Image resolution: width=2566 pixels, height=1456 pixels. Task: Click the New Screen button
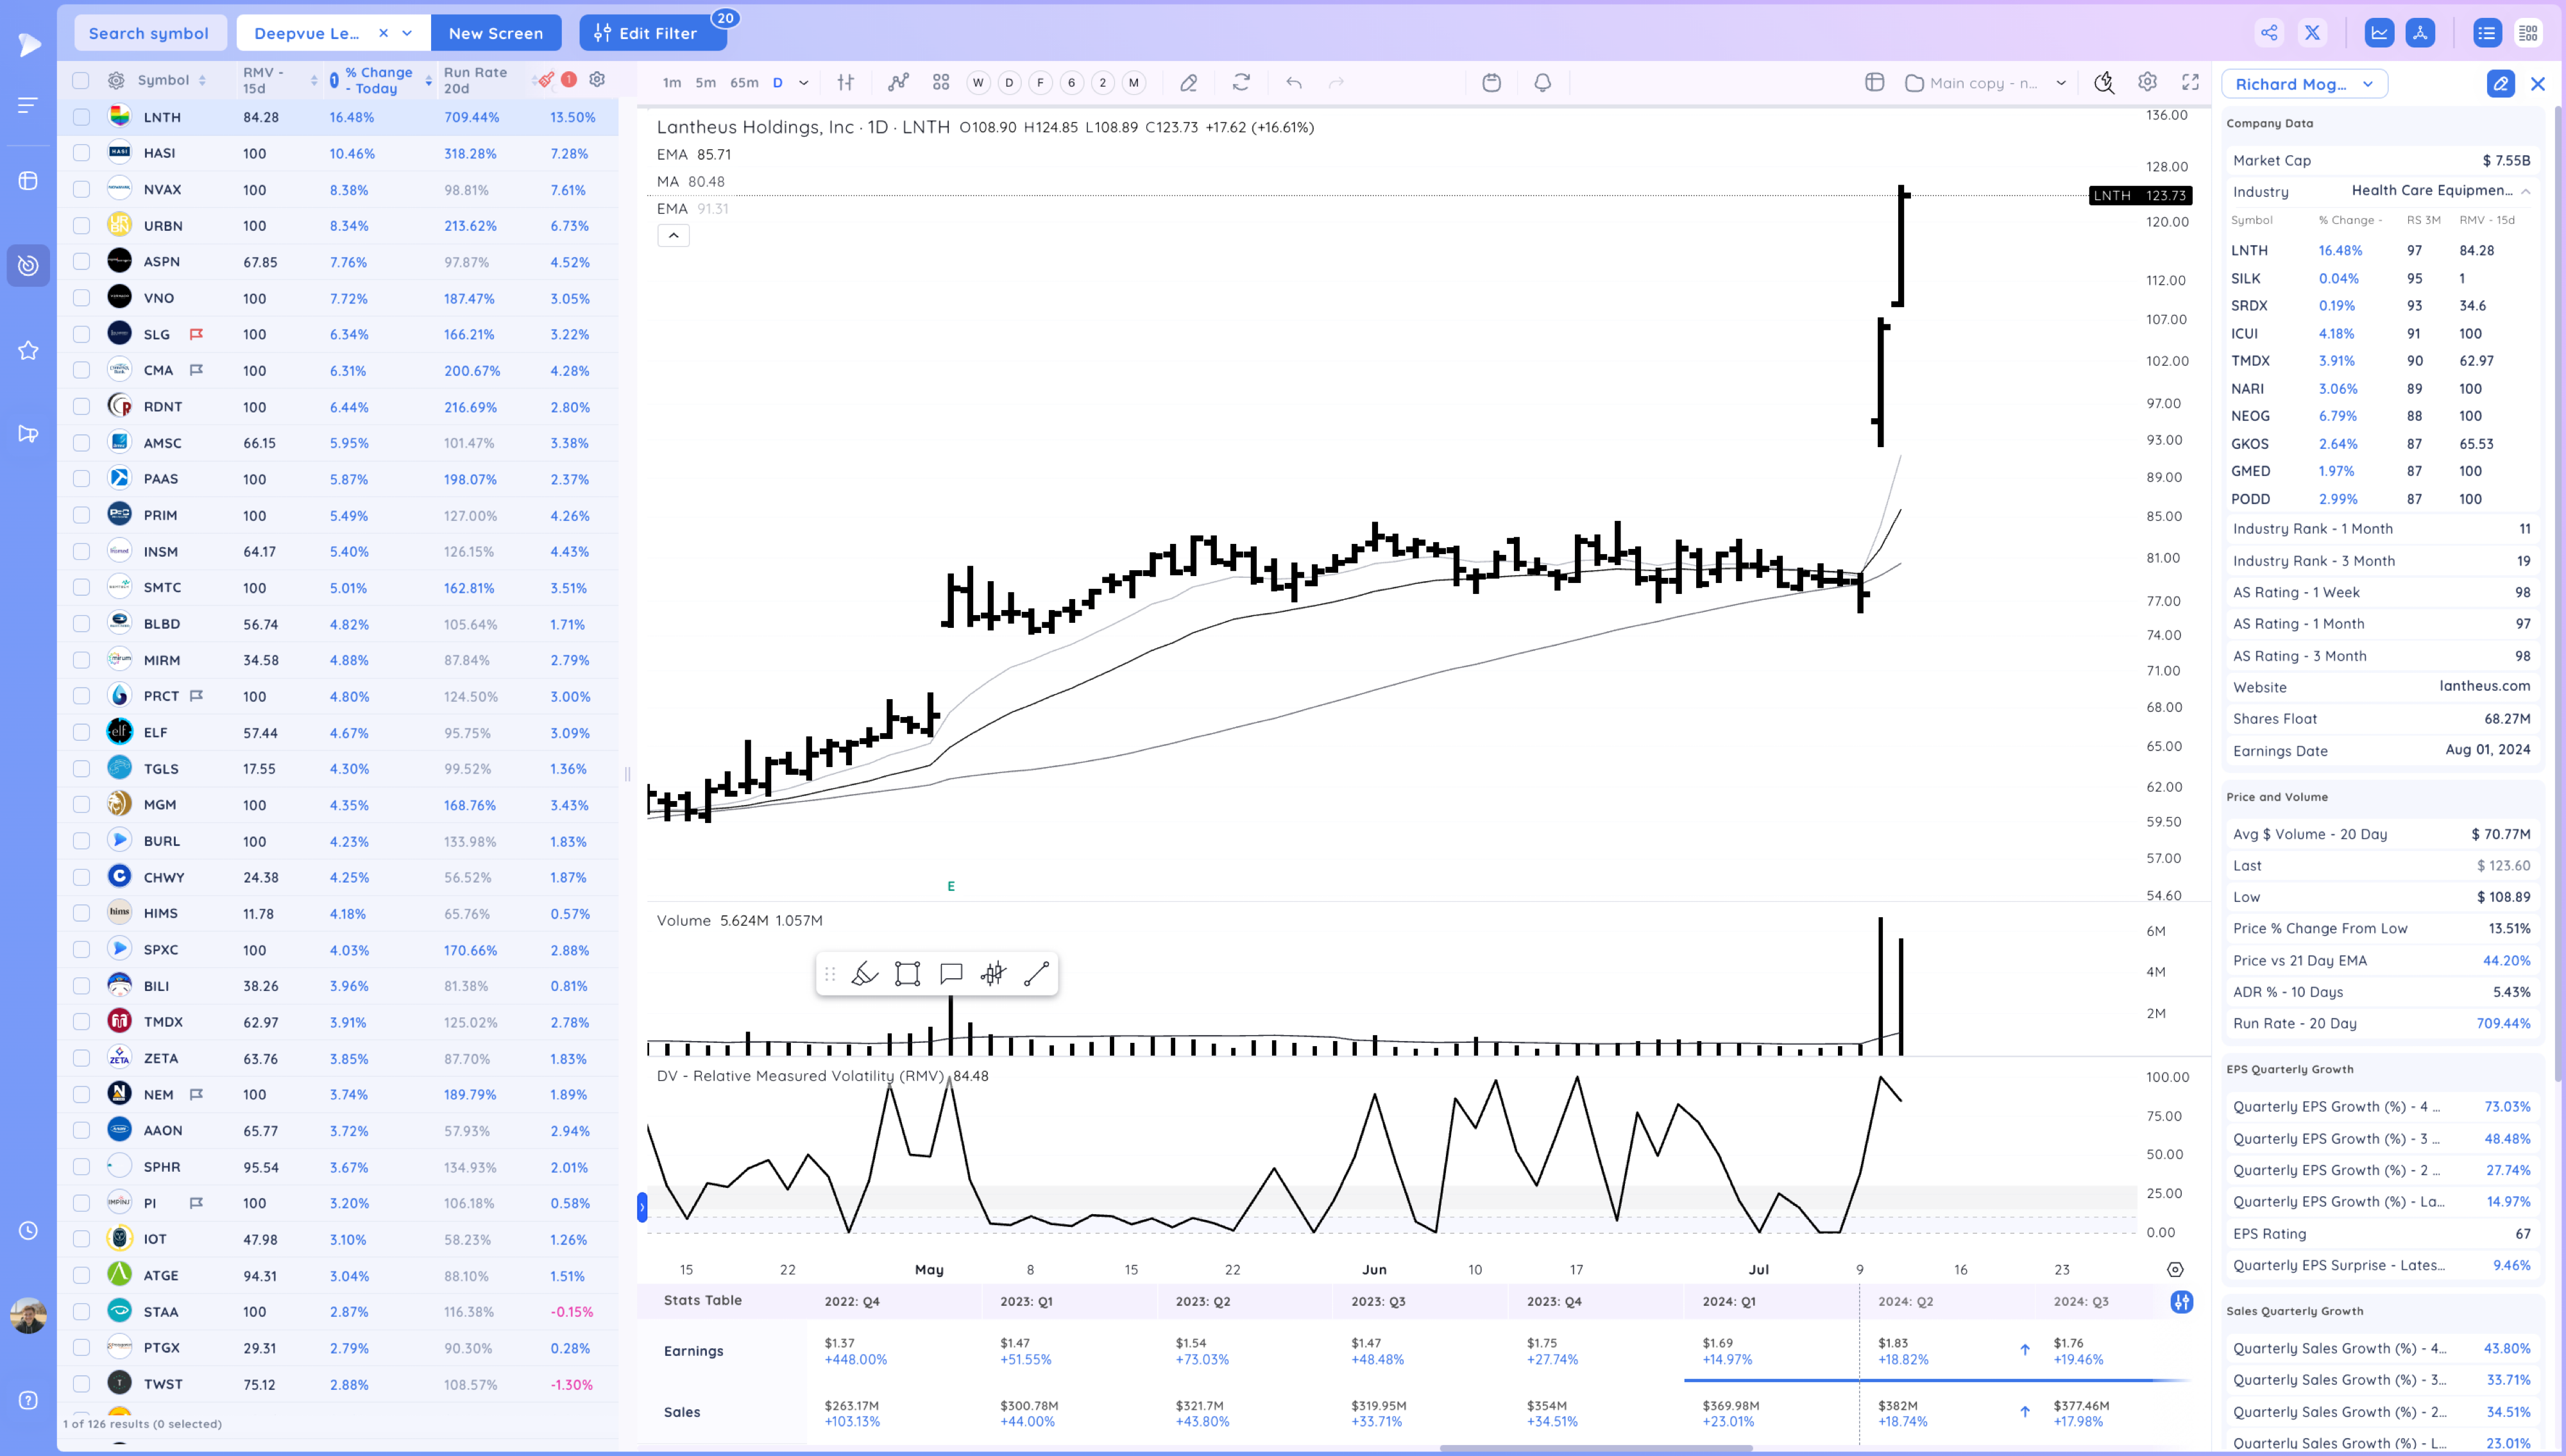pyautogui.click(x=495, y=33)
